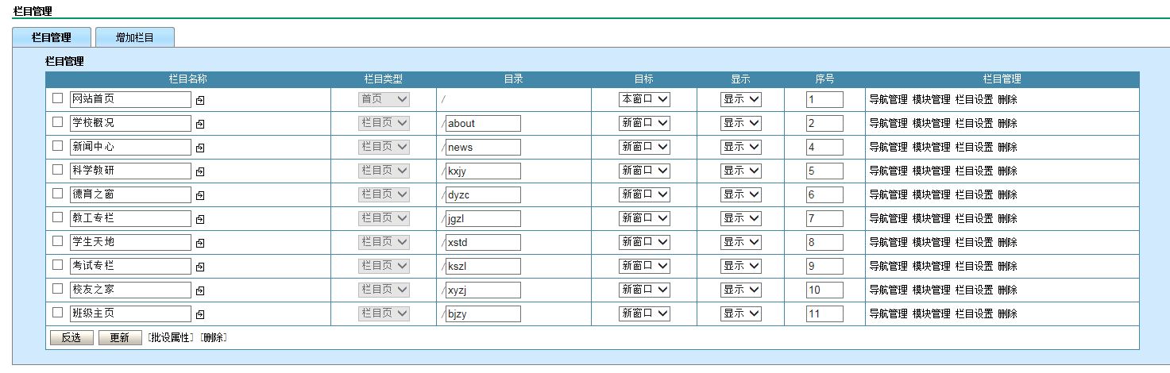Click the small icon beside 班级主页
1170x373 pixels.
tap(200, 314)
